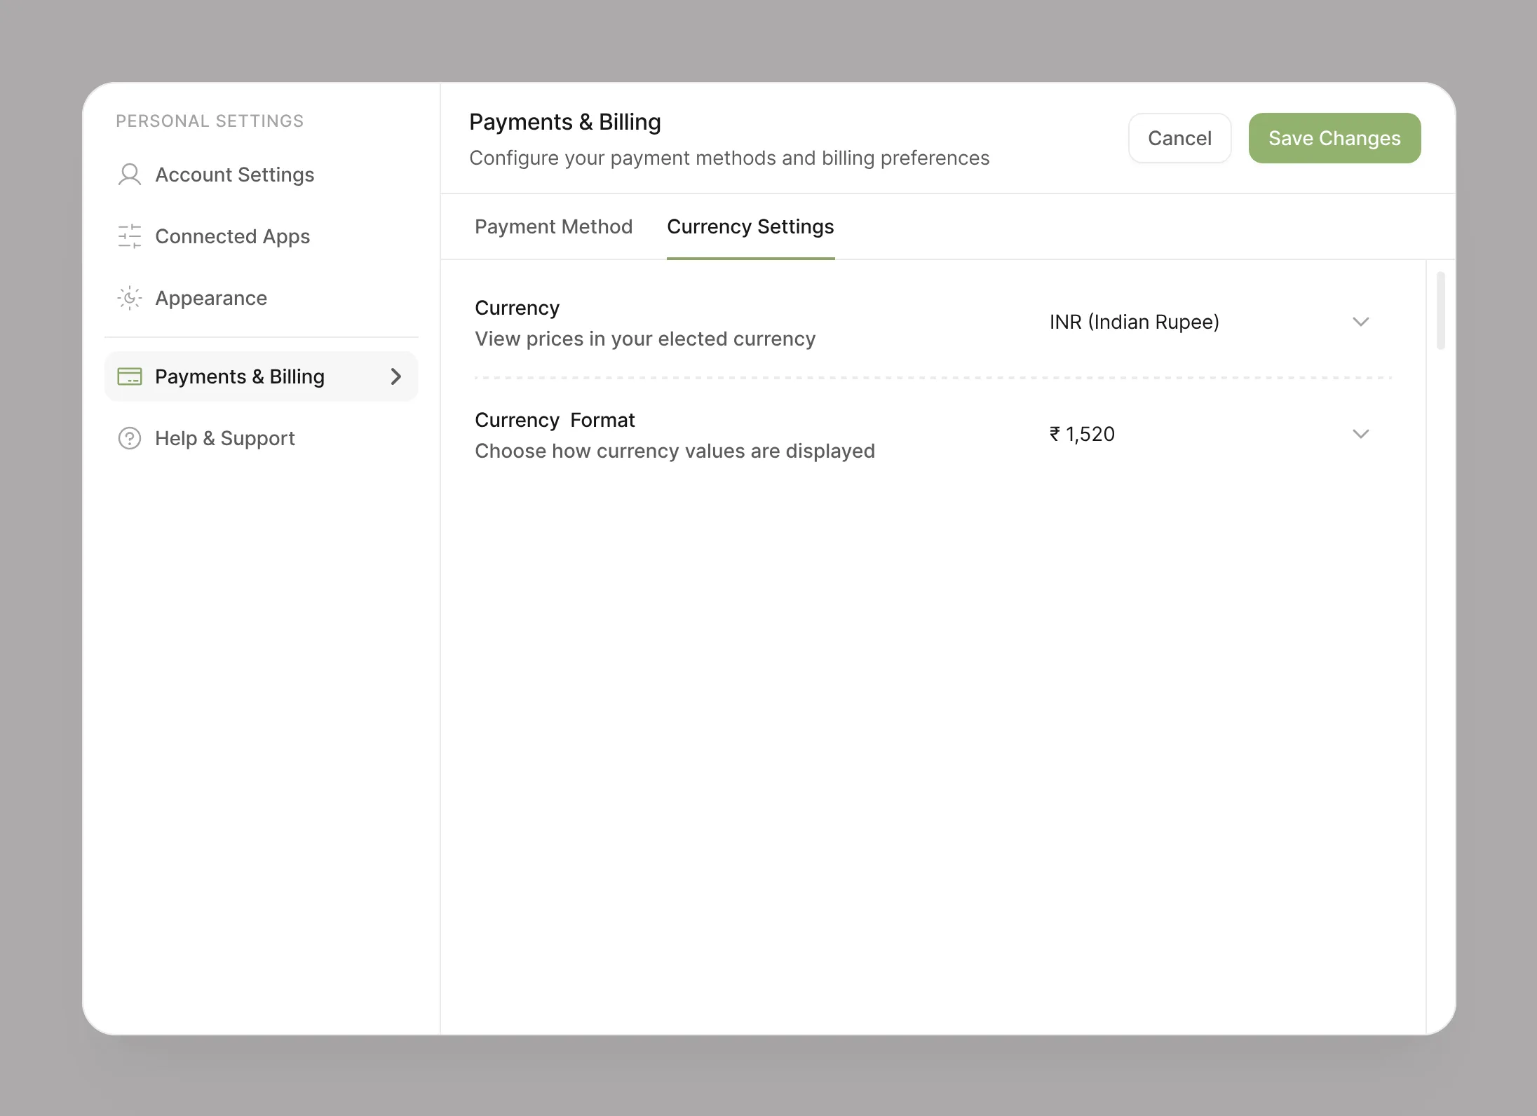
Task: Open the INR (Indian Rupee) currency dropdown
Action: (1210, 322)
